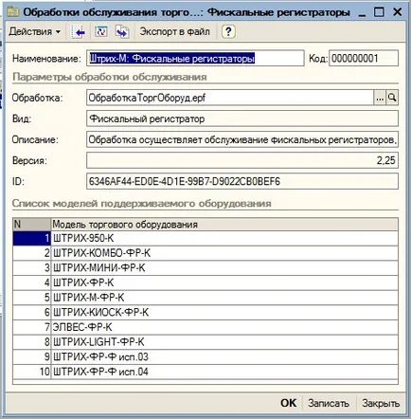Viewport: 411px width, 419px height.
Task: Click the window's folder icon in title bar
Action: point(13,12)
